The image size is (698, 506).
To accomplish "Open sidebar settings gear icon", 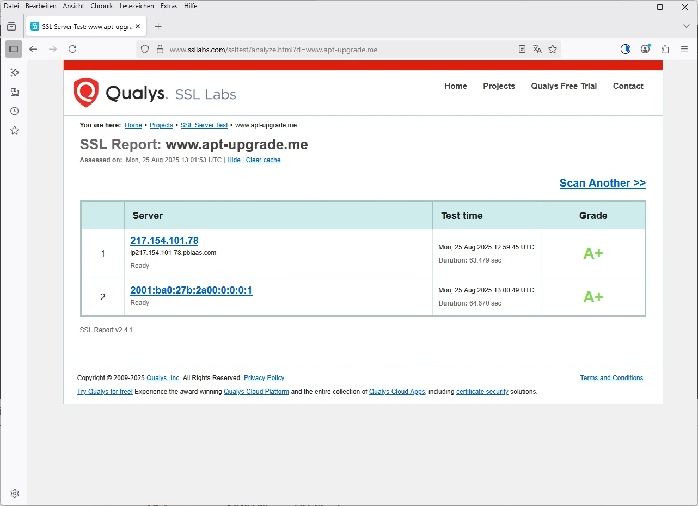I will click(15, 493).
